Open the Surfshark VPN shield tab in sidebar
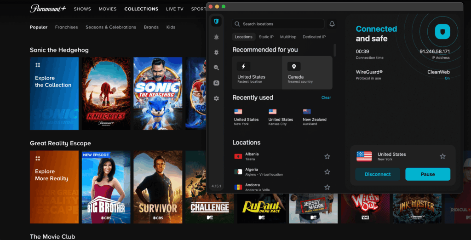Viewport: 471px width, 240px height. [216, 21]
